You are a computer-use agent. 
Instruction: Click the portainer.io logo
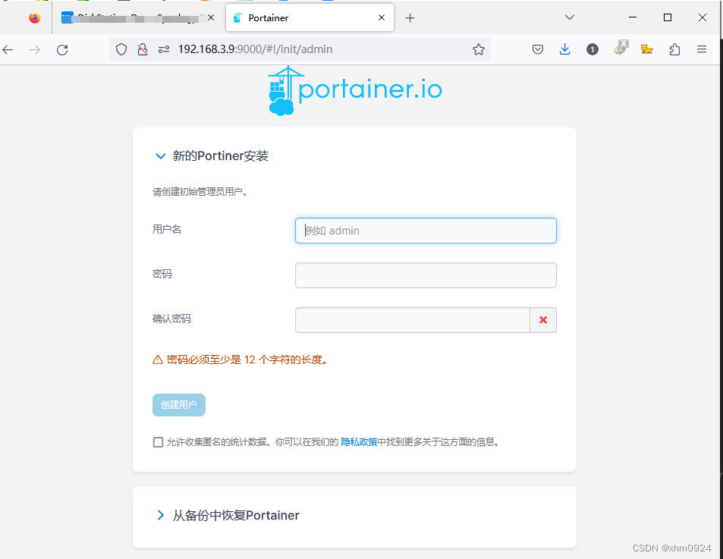[x=354, y=90]
